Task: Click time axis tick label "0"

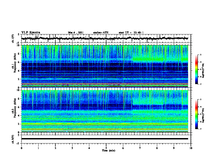Action: [x=21, y=148]
